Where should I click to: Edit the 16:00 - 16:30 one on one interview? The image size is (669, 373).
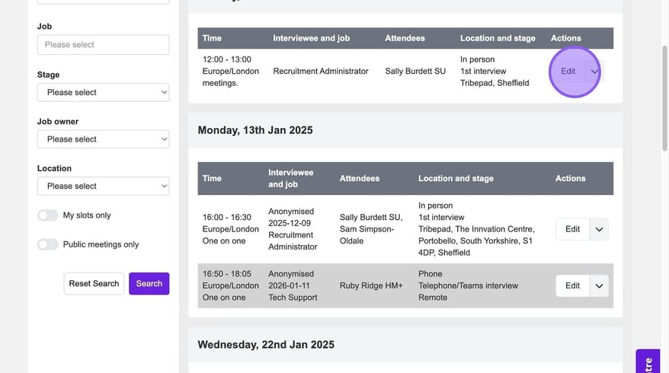pyautogui.click(x=572, y=229)
